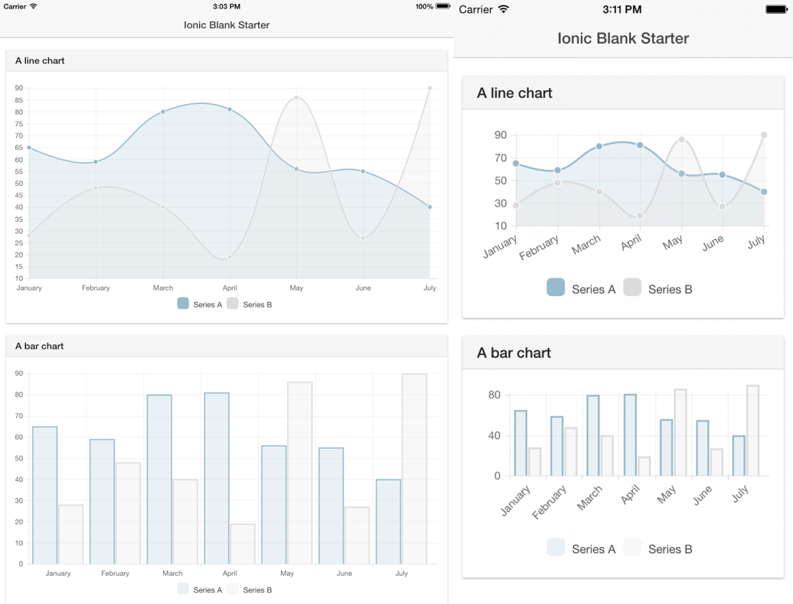
Task: Select Series B legend text in left bar chart
Action: click(x=256, y=589)
